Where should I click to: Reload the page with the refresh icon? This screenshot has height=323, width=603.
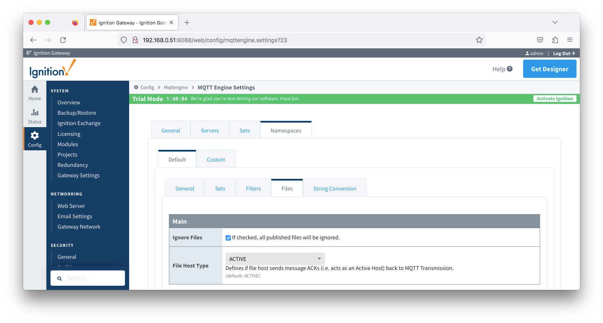click(x=63, y=40)
